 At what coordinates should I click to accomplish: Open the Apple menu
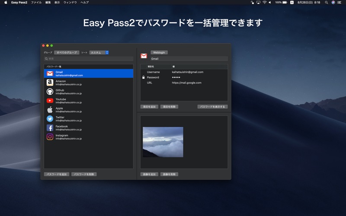pyautogui.click(x=6, y=3)
